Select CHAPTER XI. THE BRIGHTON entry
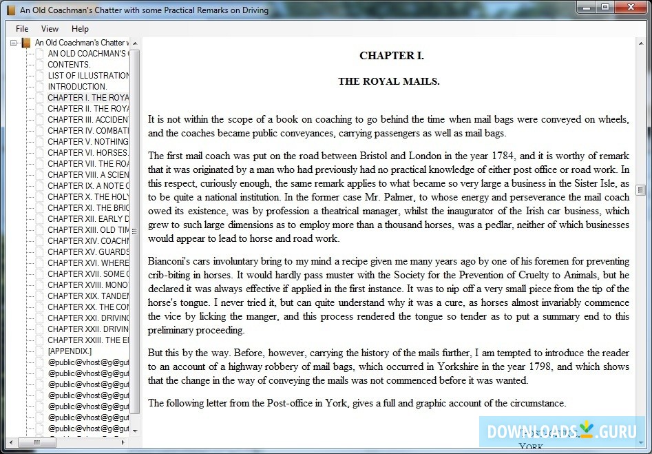652x454 pixels. pos(88,207)
